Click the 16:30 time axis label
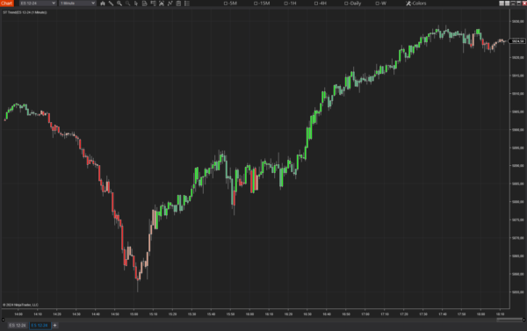Screen dimensions: 527x331 point(307,314)
